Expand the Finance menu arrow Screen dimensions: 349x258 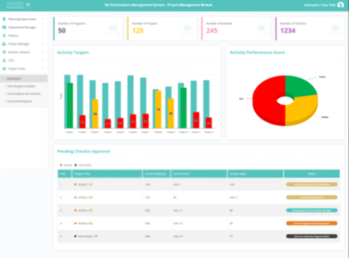[43, 36]
